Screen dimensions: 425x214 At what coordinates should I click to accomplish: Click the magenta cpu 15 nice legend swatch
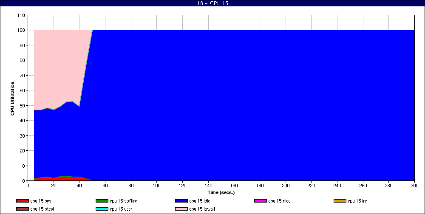261,201
